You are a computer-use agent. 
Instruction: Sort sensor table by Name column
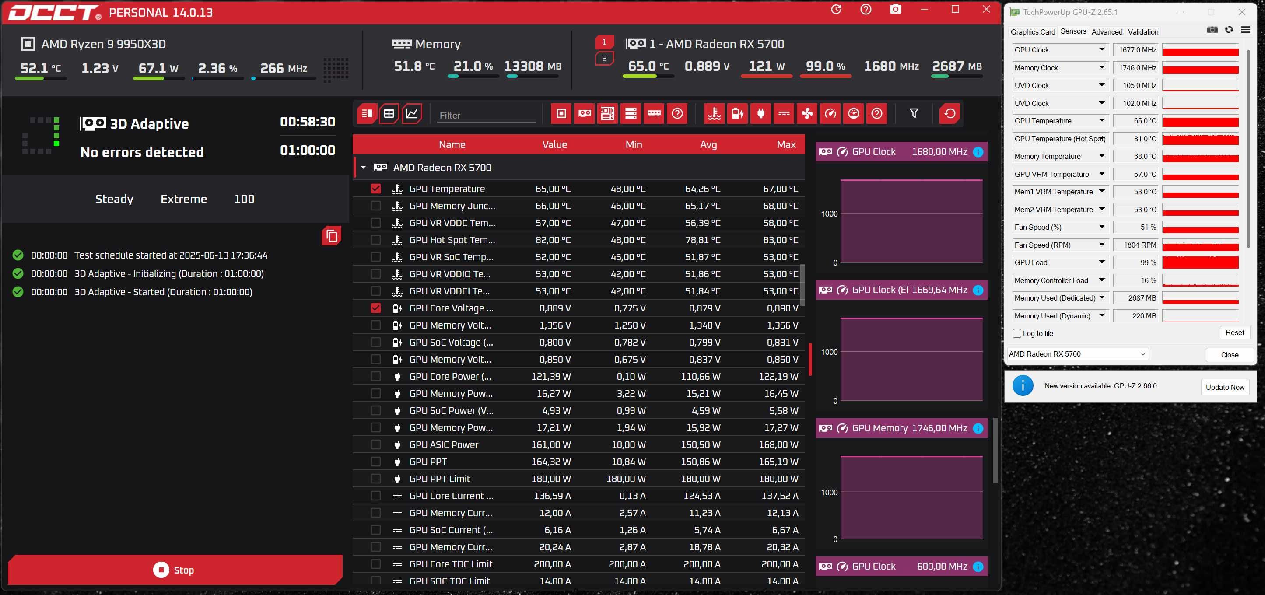click(452, 144)
